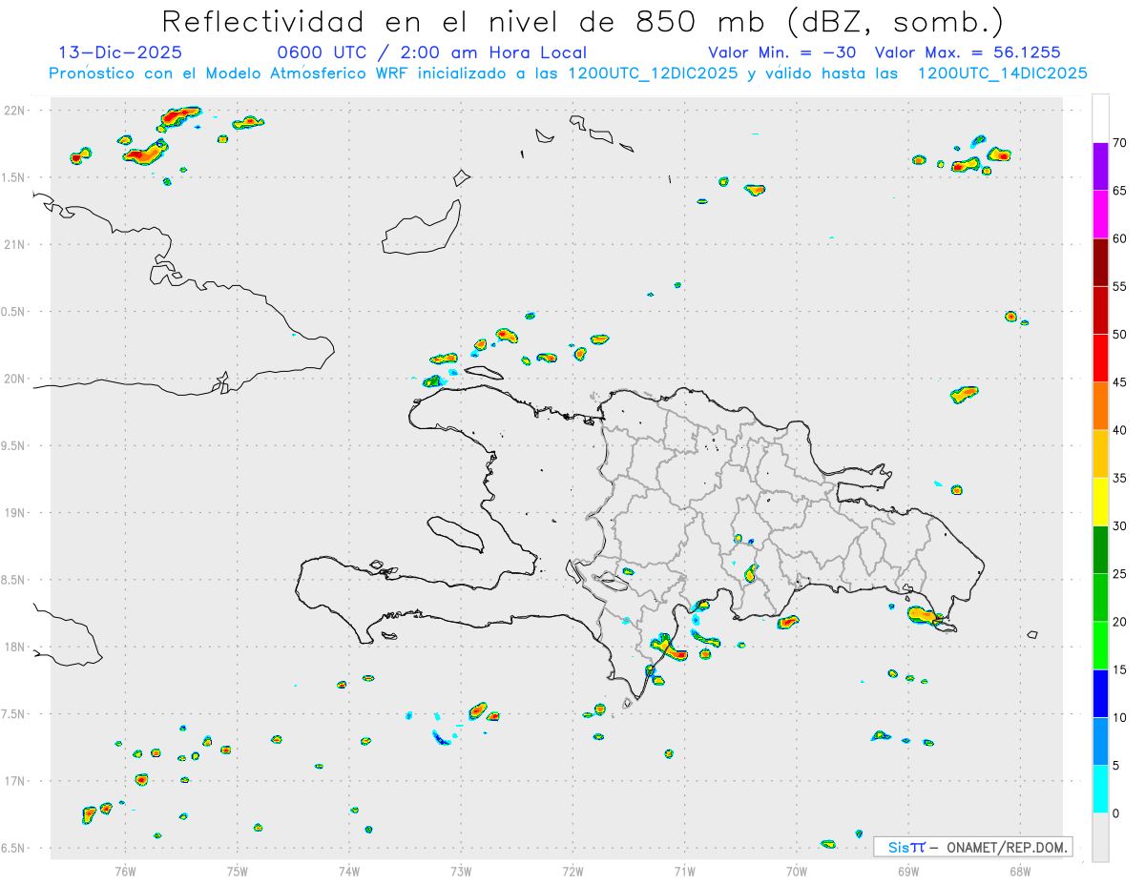Click the purple 65–70 dBZ color band
The width and height of the screenshot is (1145, 884).
(1100, 167)
